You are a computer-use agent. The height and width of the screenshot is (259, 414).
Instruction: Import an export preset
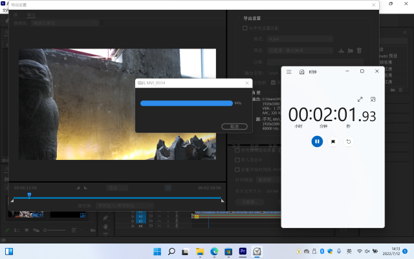pyautogui.click(x=350, y=51)
